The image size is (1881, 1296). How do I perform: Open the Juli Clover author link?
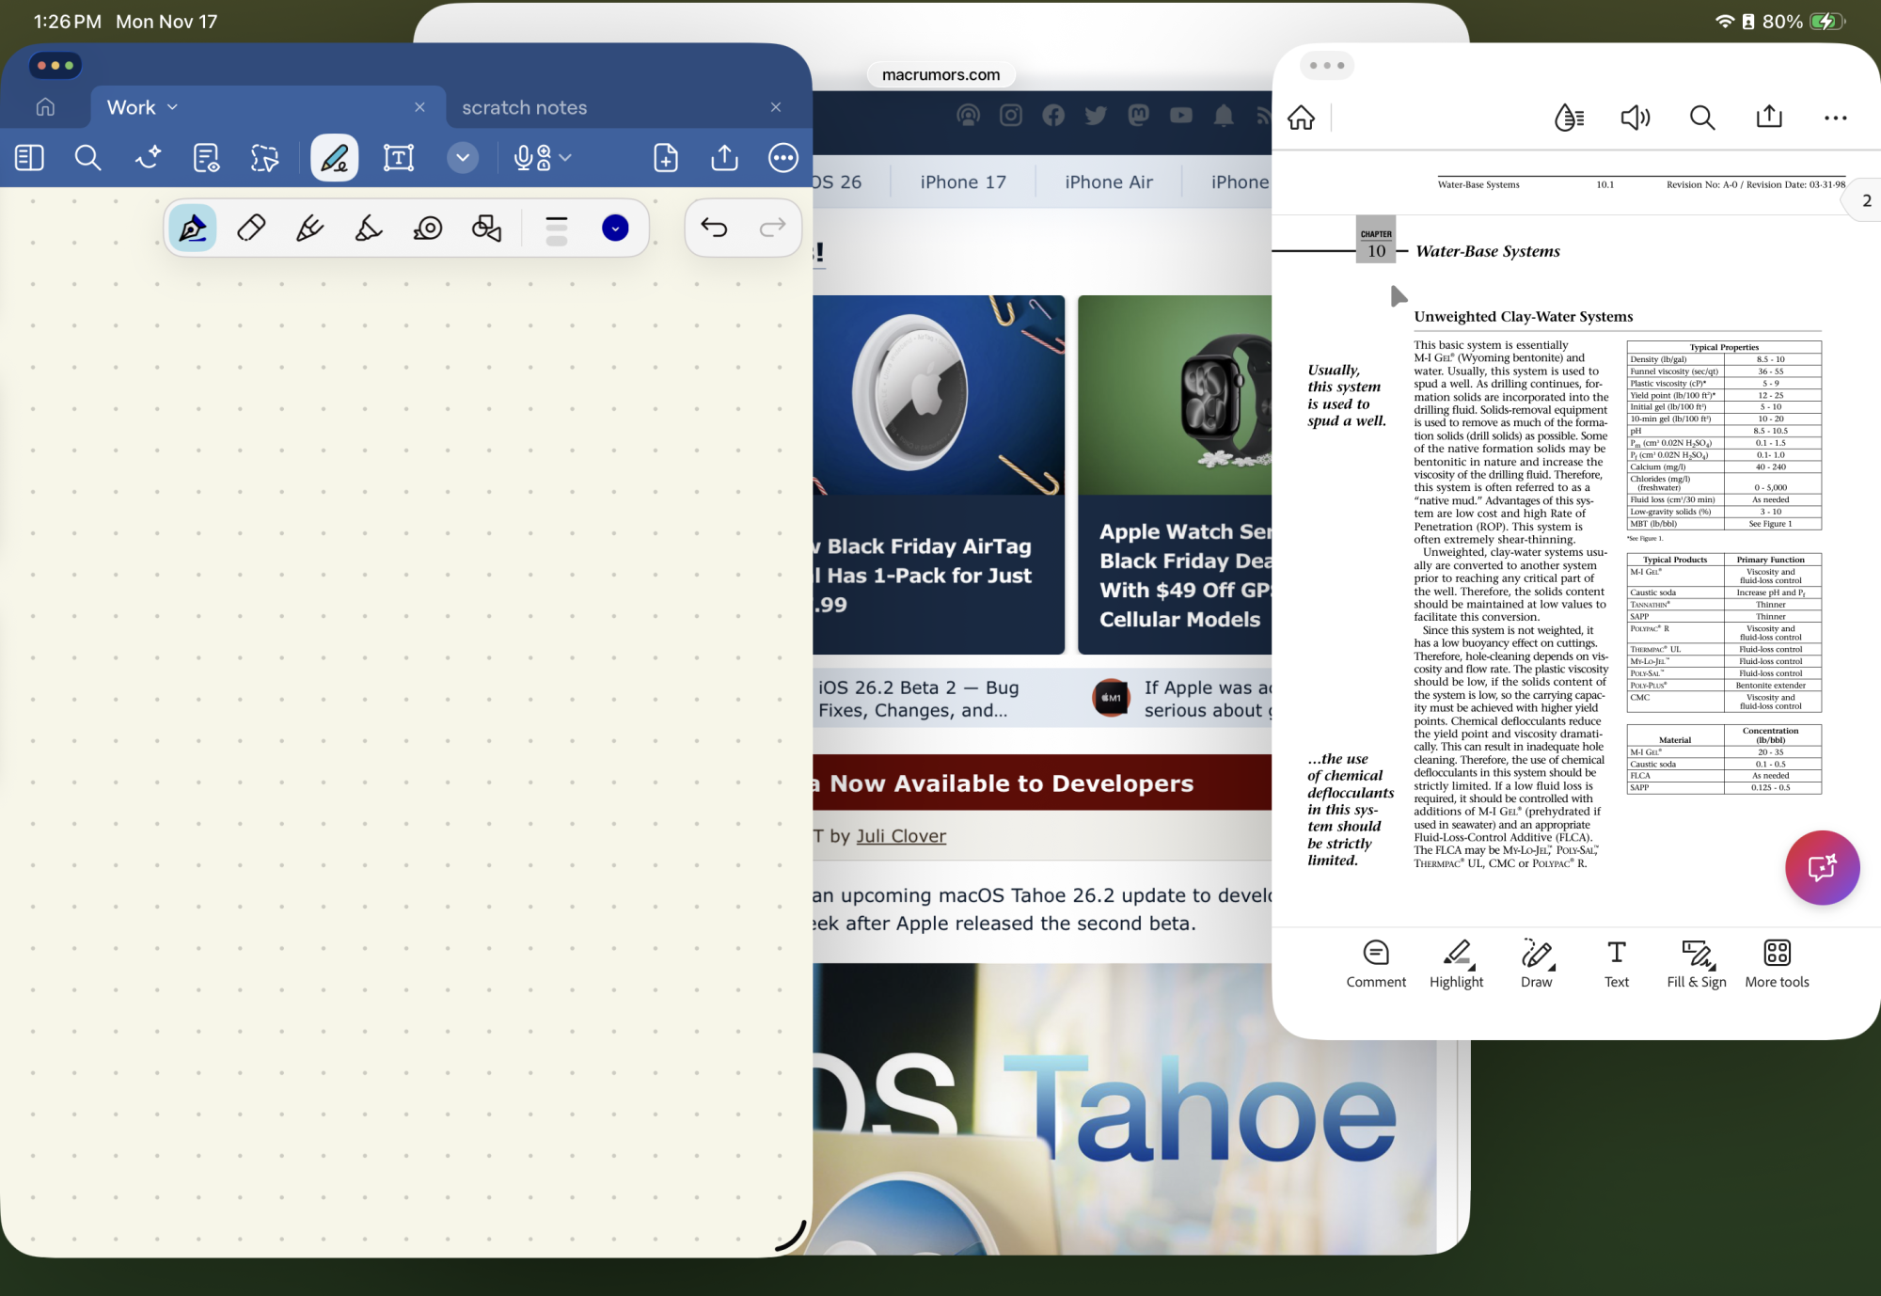pyautogui.click(x=900, y=835)
